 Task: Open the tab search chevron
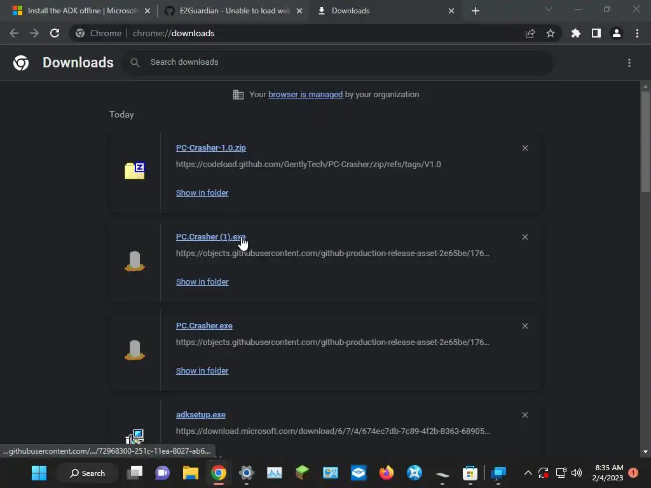549,9
